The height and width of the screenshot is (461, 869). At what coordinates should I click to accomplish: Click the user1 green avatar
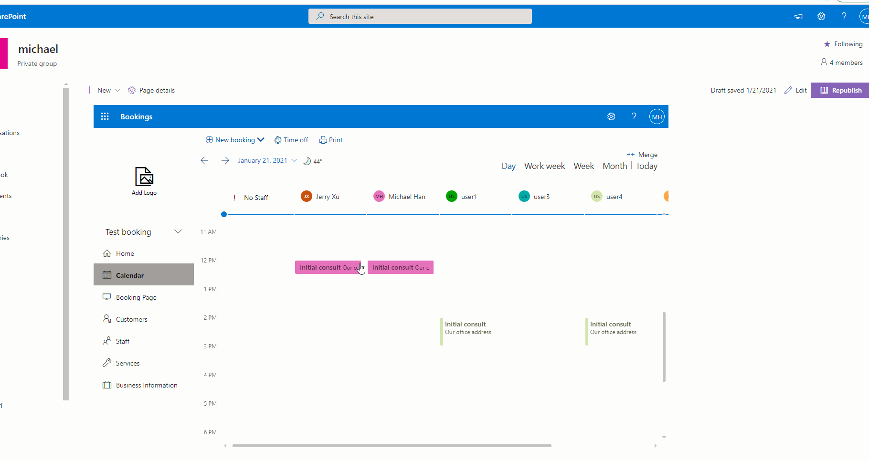452,196
